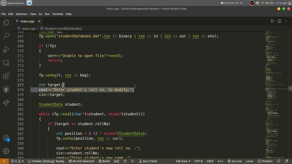Open the Run and Debug view
Screen dimensions: 292x164
pos(6,49)
